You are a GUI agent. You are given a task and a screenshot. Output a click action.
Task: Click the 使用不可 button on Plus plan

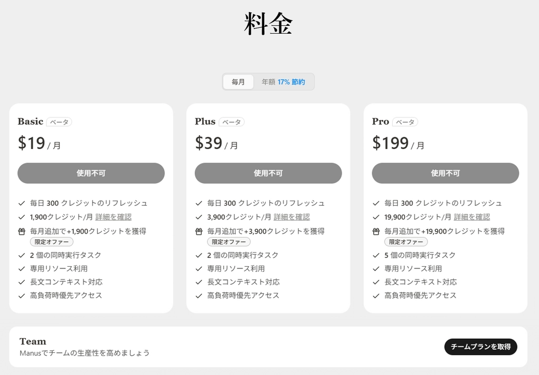[268, 173]
